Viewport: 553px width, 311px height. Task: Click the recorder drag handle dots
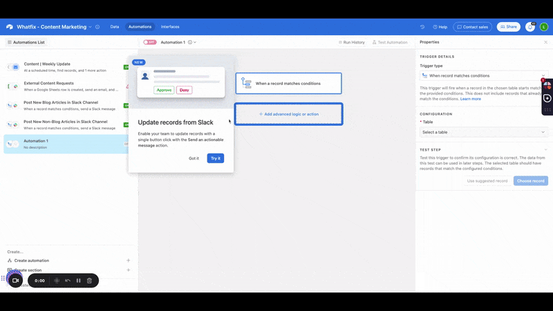[3, 279]
